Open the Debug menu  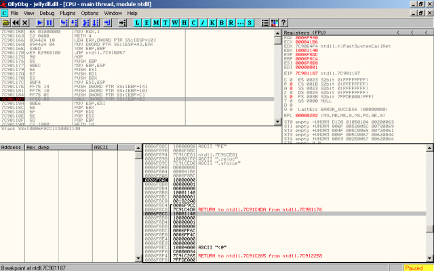coord(46,13)
